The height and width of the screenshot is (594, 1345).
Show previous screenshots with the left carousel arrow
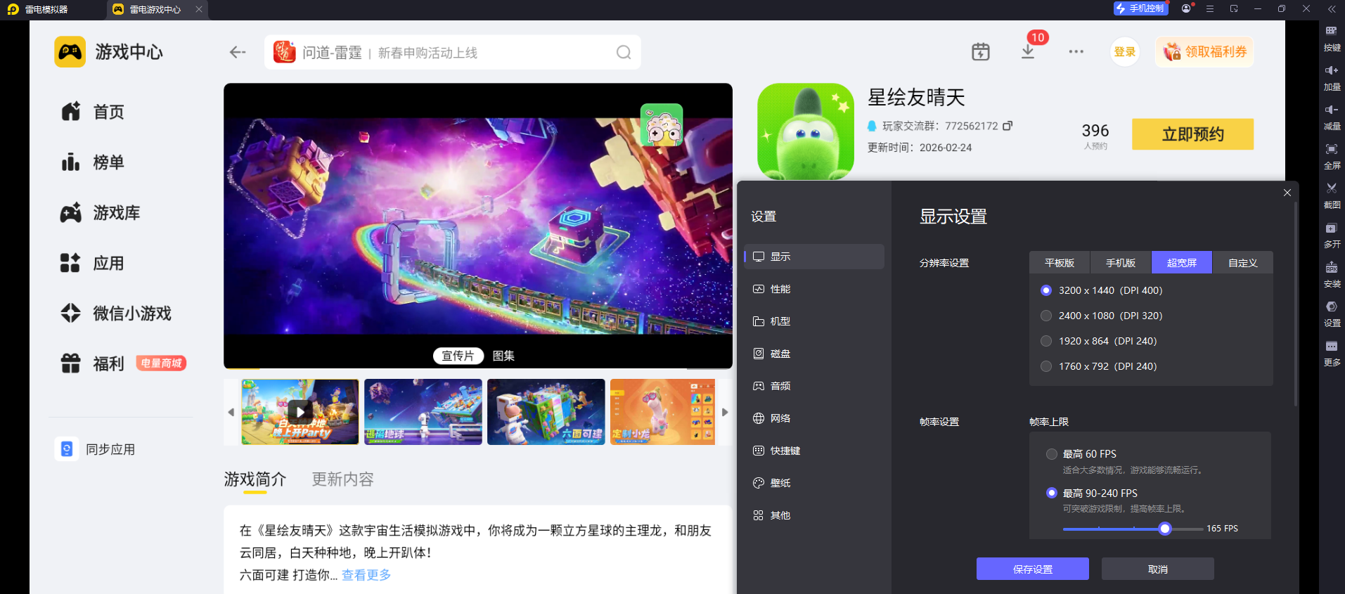point(231,412)
